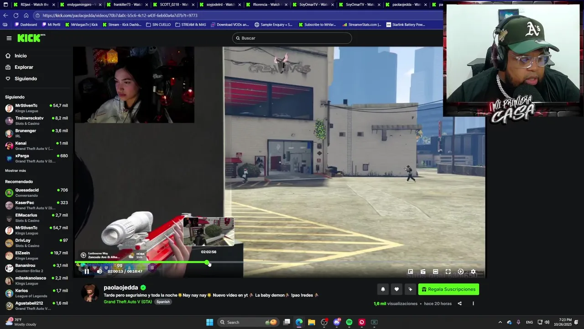Open Trainwreckstv channel in following list

pos(36,121)
